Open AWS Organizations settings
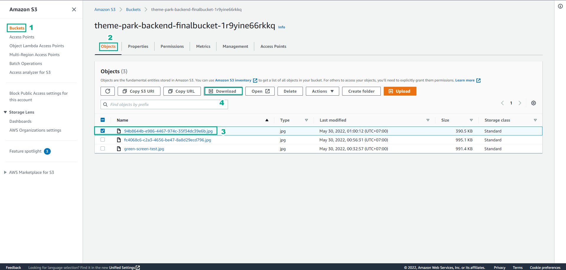Screen dimensions: 566x270 (35, 130)
